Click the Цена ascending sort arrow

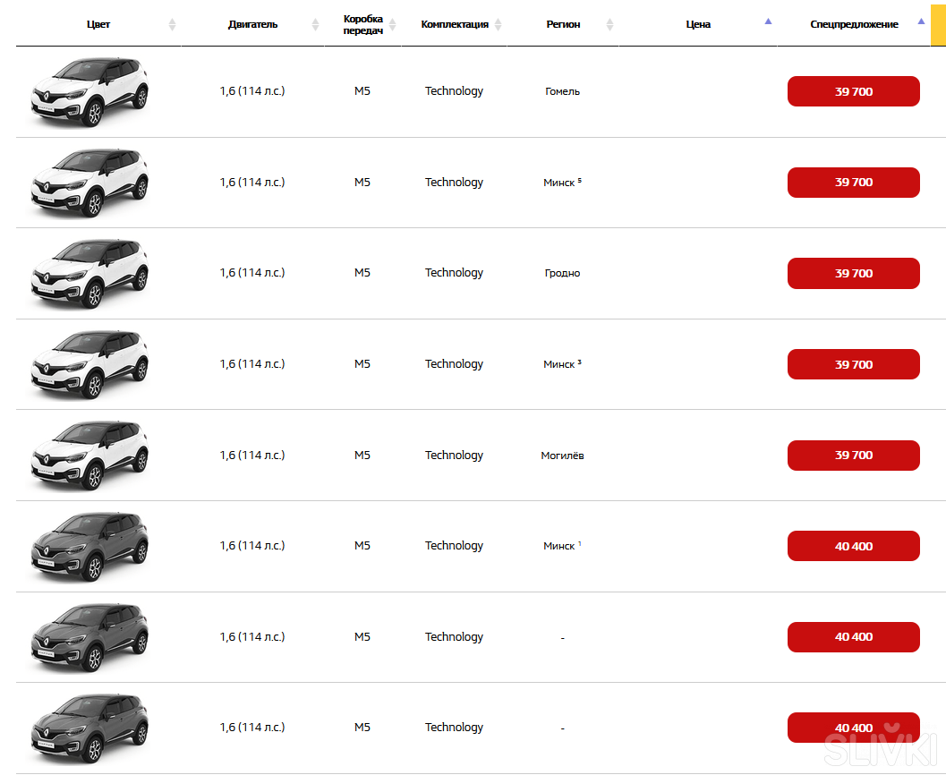point(768,21)
